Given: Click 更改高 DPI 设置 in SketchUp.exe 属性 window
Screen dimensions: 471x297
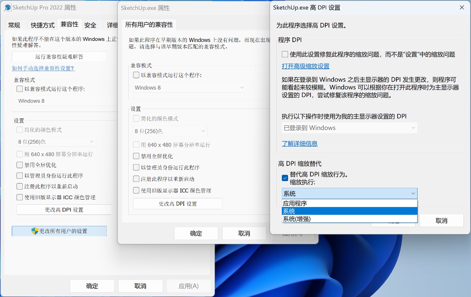Looking at the screenshot, I should pyautogui.click(x=178, y=203).
